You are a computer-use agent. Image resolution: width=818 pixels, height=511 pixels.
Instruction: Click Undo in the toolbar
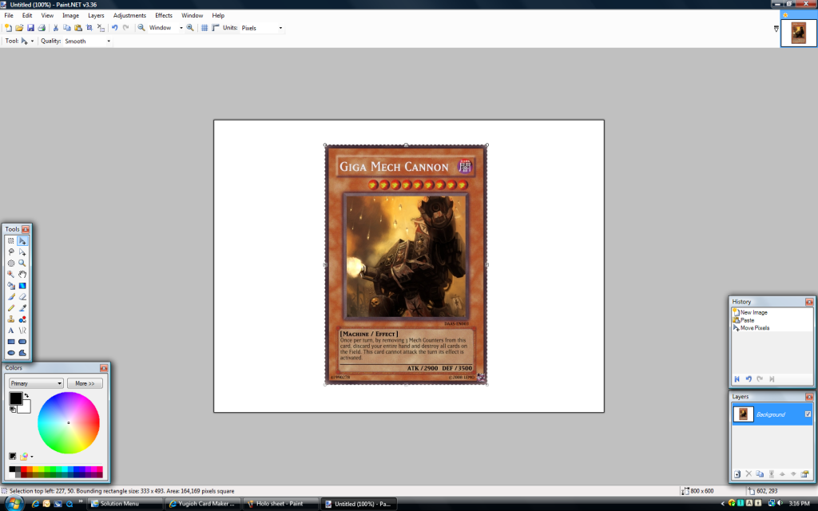tap(114, 28)
